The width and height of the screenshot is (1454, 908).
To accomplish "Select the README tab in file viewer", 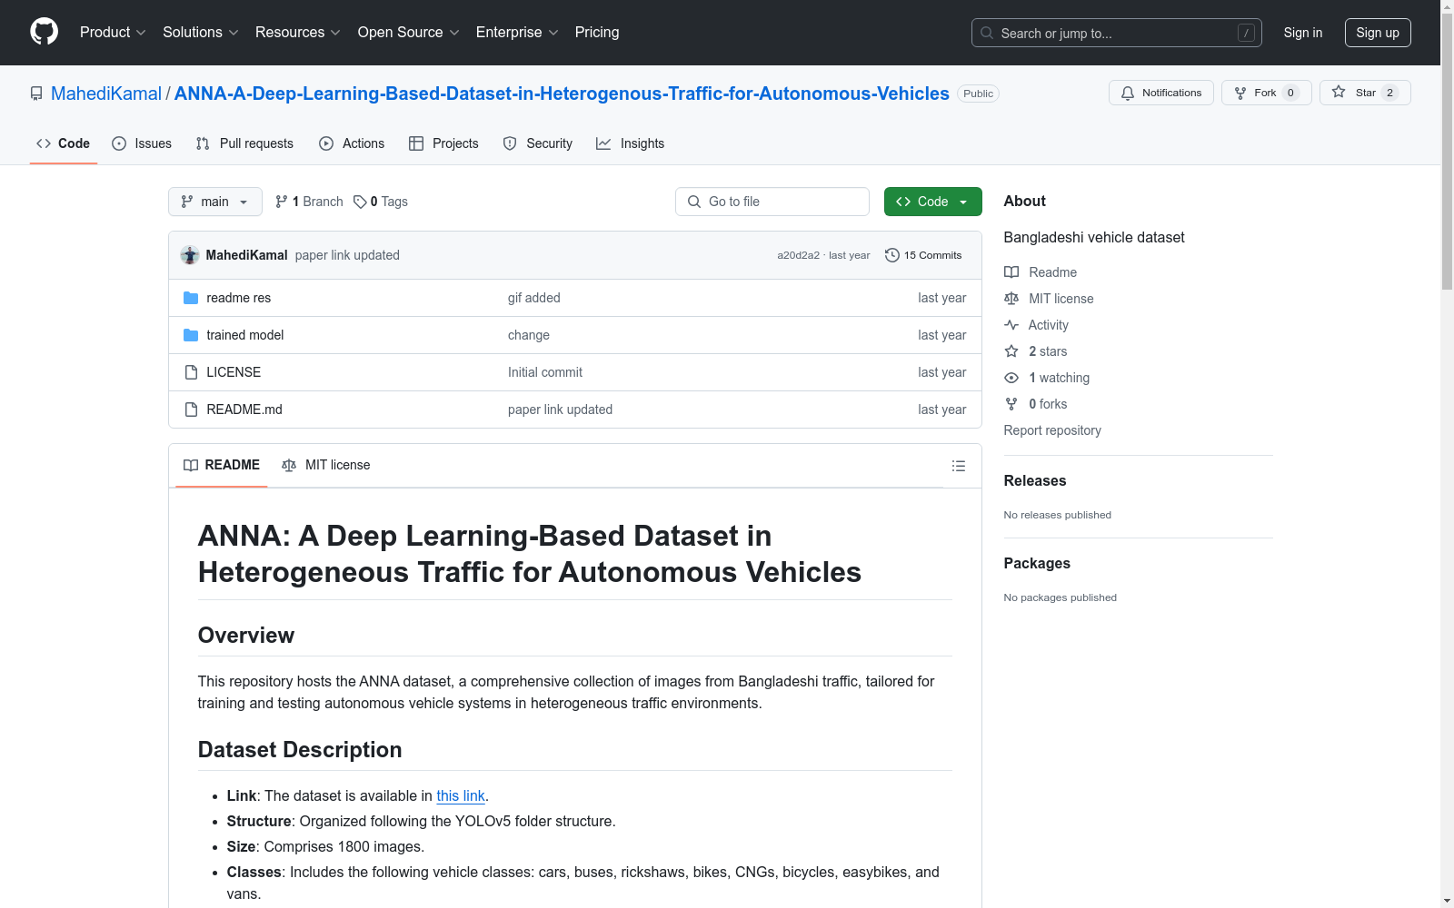I will [222, 465].
